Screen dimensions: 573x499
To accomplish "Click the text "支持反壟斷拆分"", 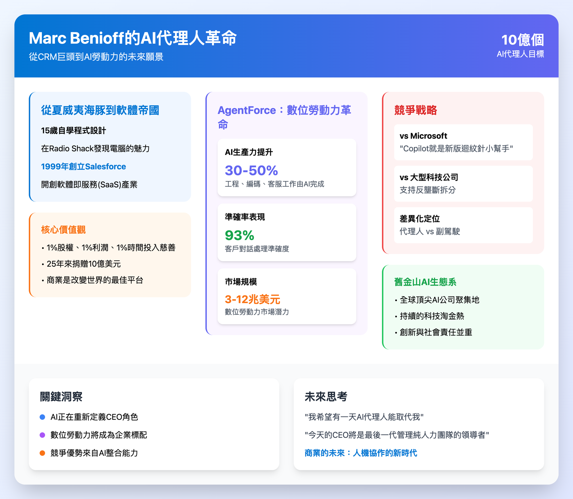I will coord(427,190).
